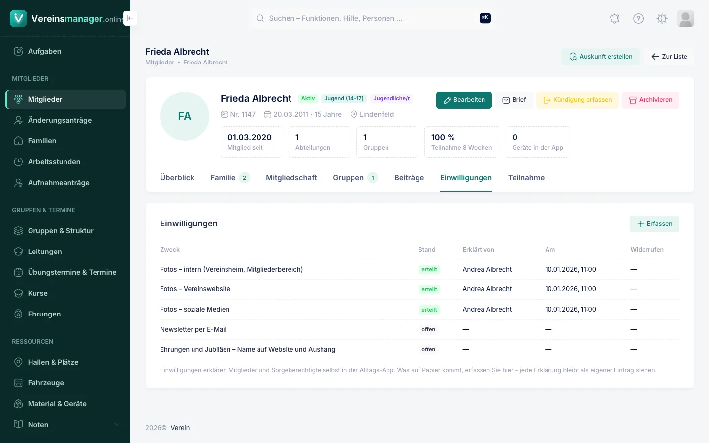Open Gruppen & Struktur
The image size is (709, 443).
pos(65,231)
